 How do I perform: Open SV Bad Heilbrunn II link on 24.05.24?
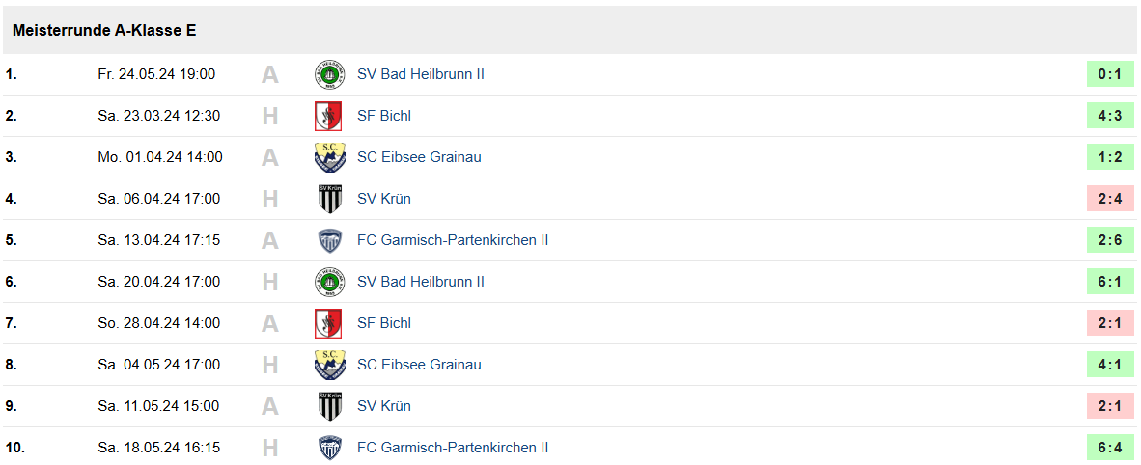[421, 74]
